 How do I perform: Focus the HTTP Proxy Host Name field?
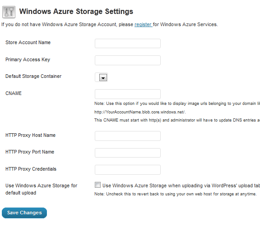127,136
